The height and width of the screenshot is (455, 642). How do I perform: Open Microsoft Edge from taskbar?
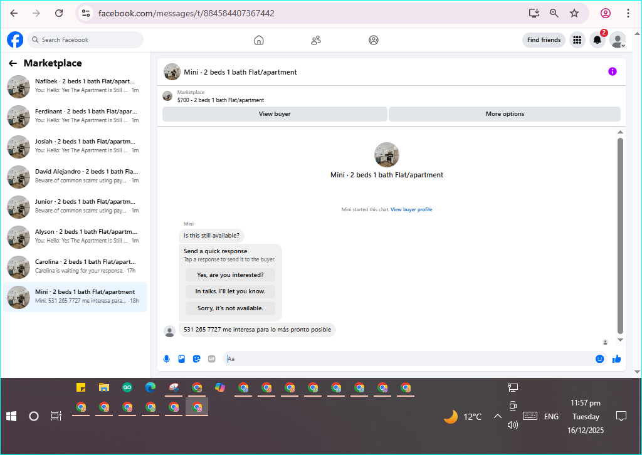tap(150, 387)
